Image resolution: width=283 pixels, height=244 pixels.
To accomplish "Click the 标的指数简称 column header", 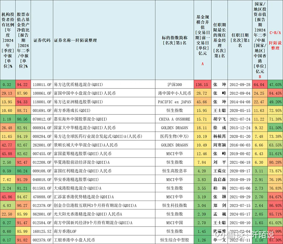I will [174, 40].
